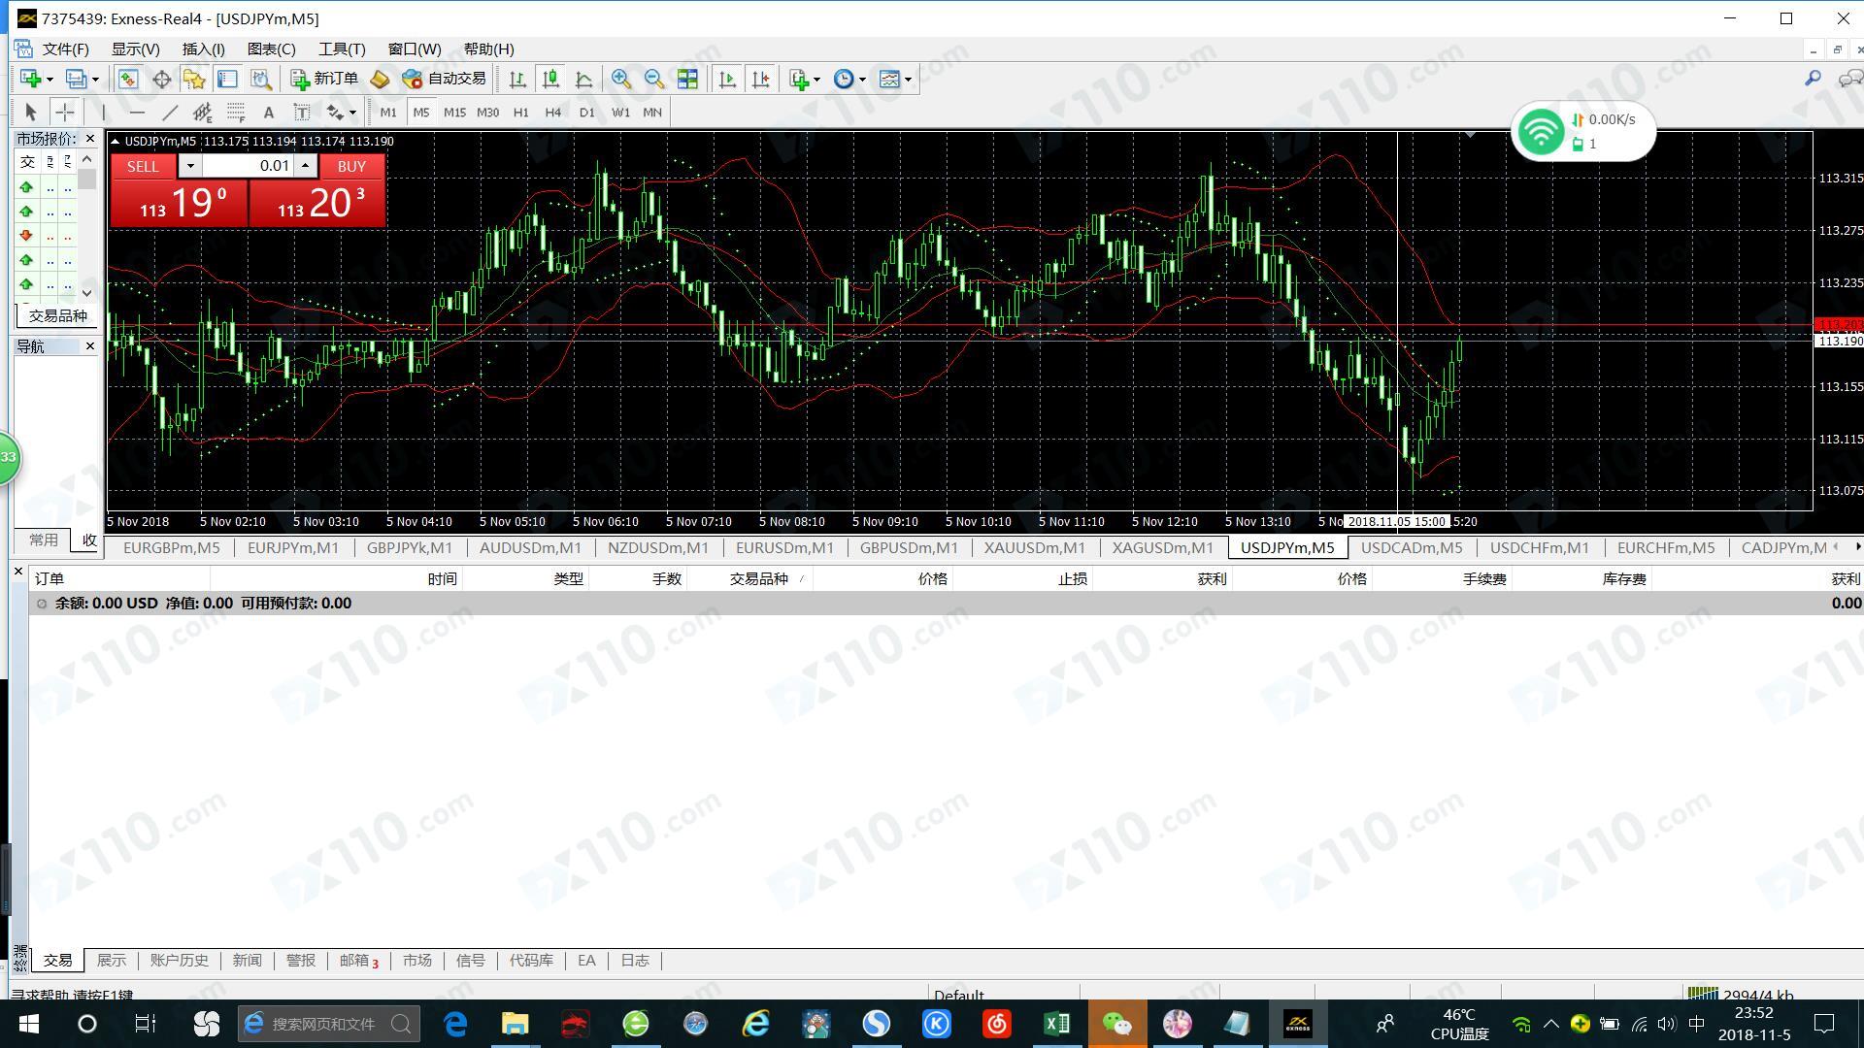Switch chart to candlestick mode
The width and height of the screenshot is (1864, 1048).
coord(550,79)
